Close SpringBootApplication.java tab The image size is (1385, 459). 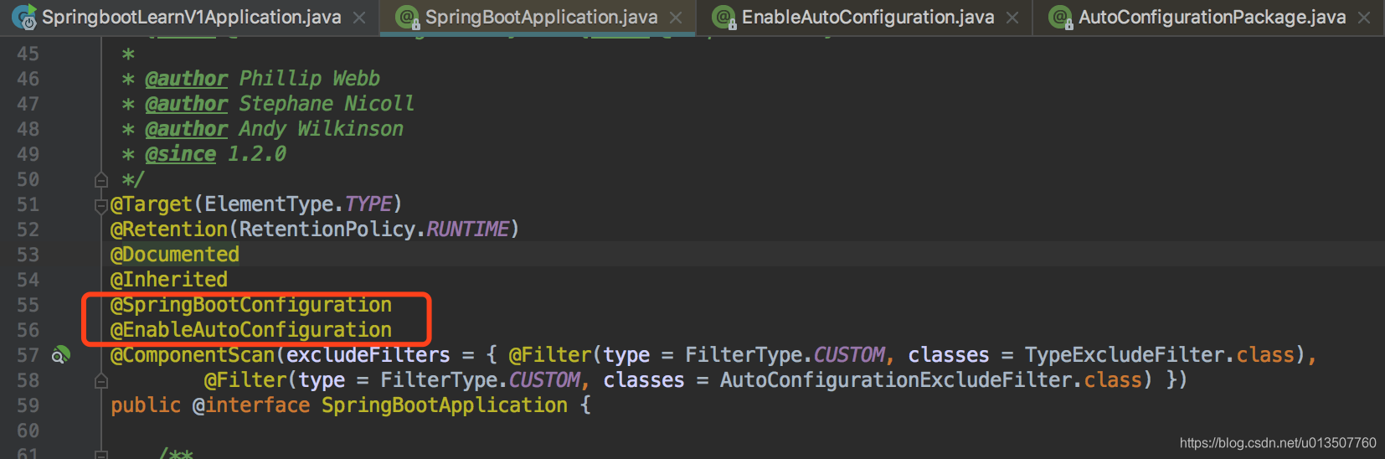(676, 18)
